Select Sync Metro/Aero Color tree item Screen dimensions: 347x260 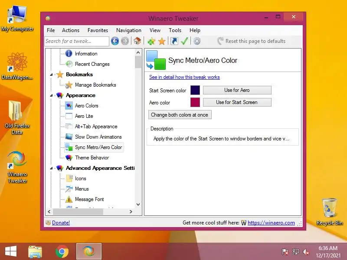pos(98,147)
